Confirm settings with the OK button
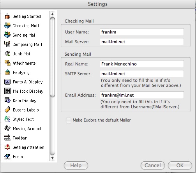Viewport: 196px width, 173px height. point(180,165)
